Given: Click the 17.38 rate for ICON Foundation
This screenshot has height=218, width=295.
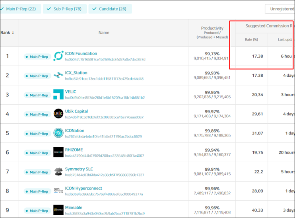Looking at the screenshot, I should [258, 56].
